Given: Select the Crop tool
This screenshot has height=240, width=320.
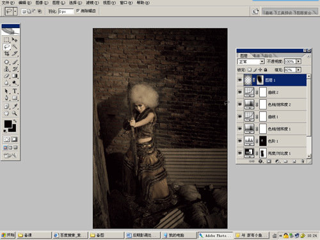Looking at the screenshot, I should coord(6,53).
